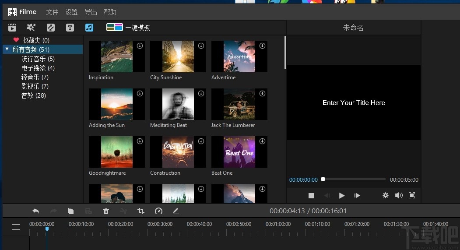
Task: Select the 电子摇滚 (4) category
Action: tap(38, 68)
